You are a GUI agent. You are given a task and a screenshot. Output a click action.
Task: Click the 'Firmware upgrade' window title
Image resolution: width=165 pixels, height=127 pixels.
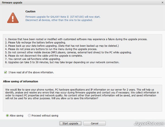(12, 2)
